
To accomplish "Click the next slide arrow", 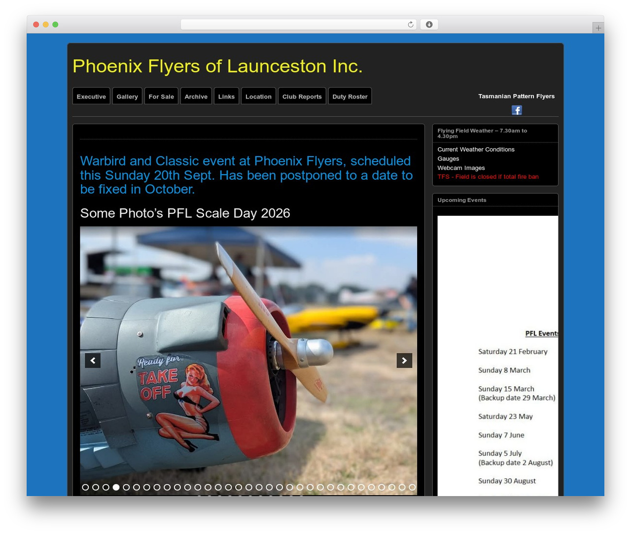I will tap(404, 361).
